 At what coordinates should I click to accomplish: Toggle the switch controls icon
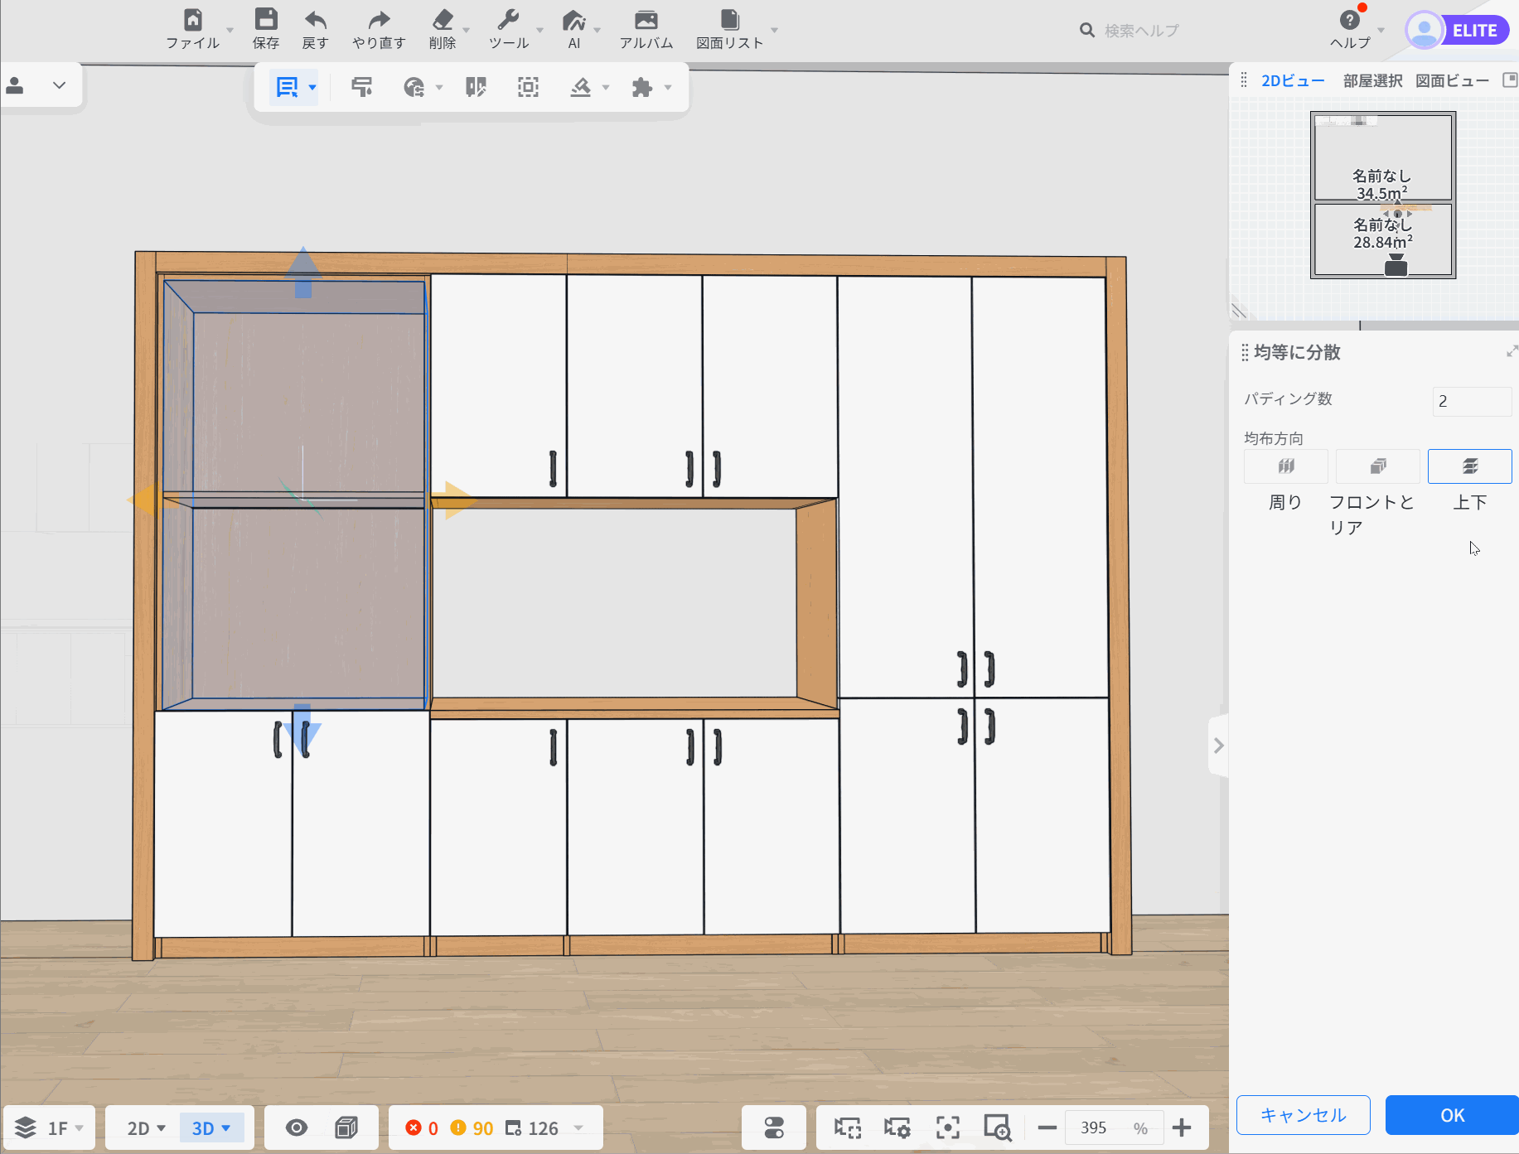coord(774,1127)
